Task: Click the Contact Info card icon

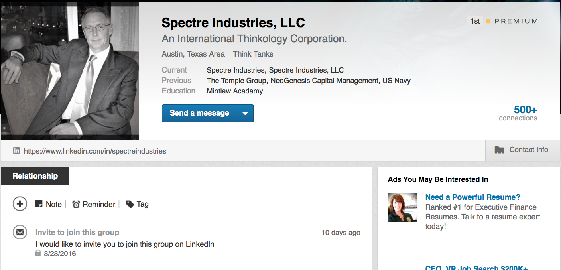Action: (x=499, y=150)
